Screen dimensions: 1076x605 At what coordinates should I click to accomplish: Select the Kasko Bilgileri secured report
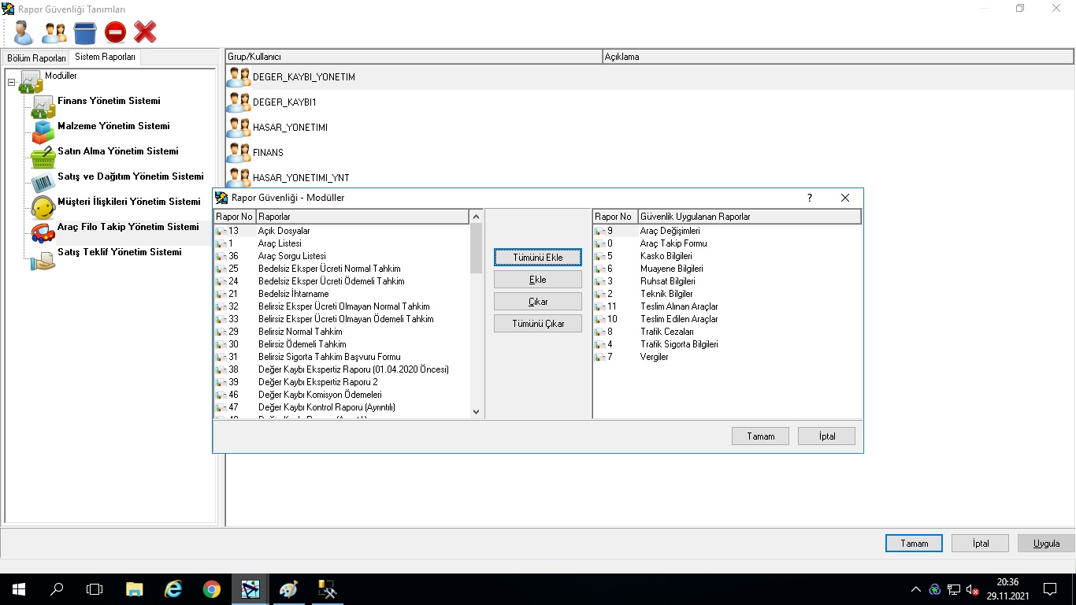(x=666, y=256)
